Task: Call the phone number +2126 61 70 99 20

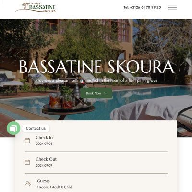Action: coord(142,7)
